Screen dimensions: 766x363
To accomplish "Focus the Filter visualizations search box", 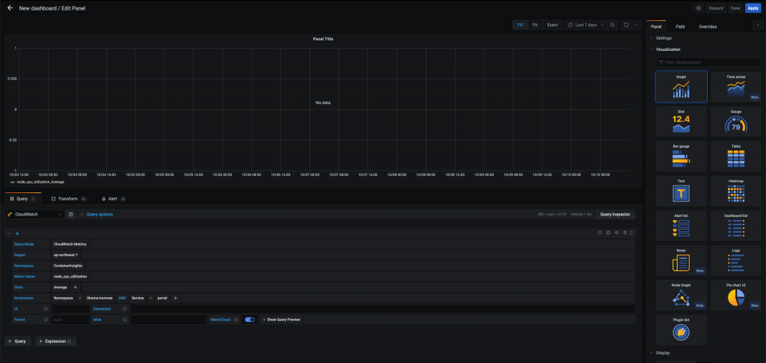I will click(708, 62).
